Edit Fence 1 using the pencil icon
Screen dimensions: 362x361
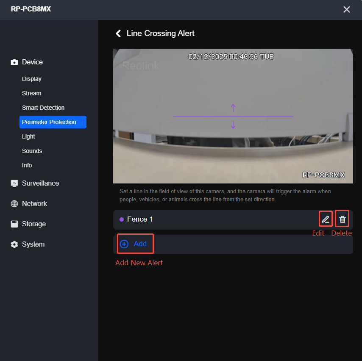click(x=326, y=219)
